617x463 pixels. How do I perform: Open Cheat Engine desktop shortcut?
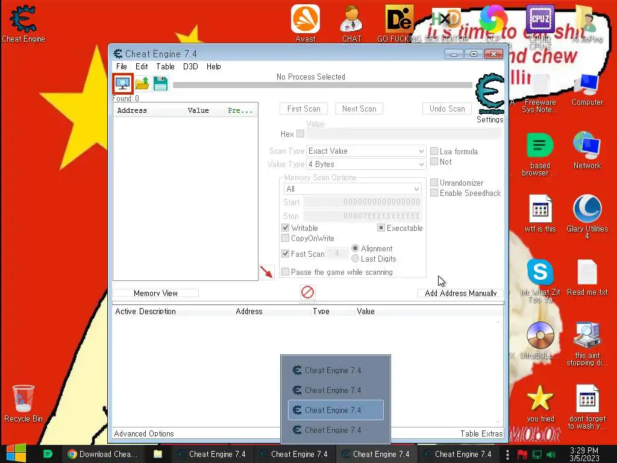pyautogui.click(x=23, y=24)
